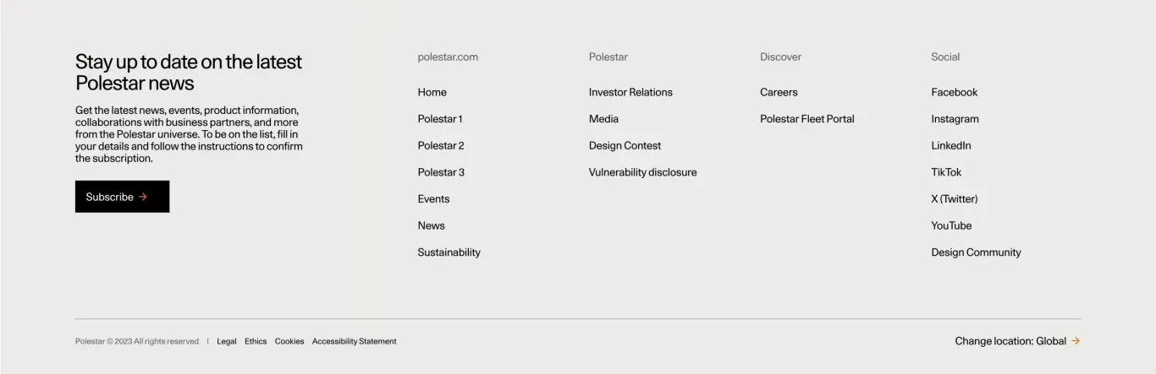
Task: View the Vulnerability disclosure page
Action: pos(642,172)
